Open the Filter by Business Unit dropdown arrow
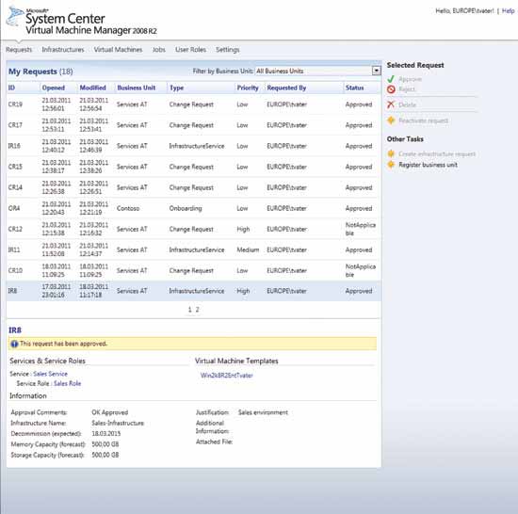Viewport: 518px width, 514px height. tap(376, 71)
